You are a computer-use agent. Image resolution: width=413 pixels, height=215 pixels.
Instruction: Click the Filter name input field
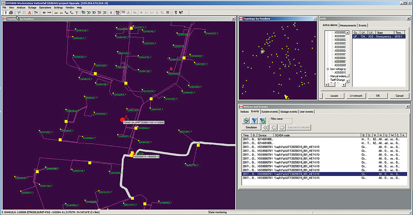point(281,122)
